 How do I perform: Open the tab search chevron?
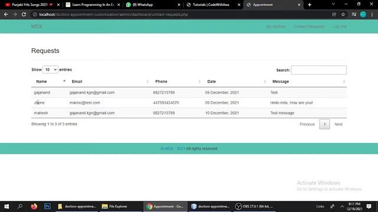click(x=333, y=4)
